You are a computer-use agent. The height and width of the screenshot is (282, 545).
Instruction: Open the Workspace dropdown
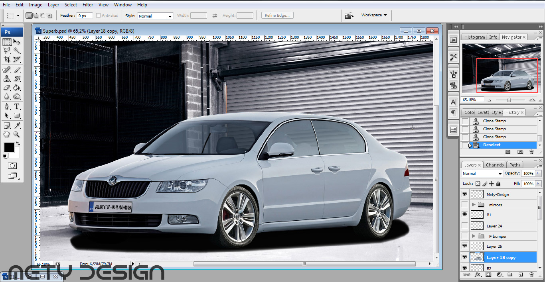pyautogui.click(x=374, y=15)
